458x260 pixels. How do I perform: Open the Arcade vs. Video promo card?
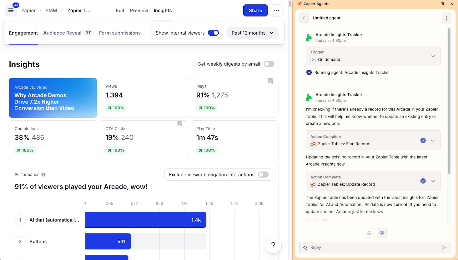53,98
